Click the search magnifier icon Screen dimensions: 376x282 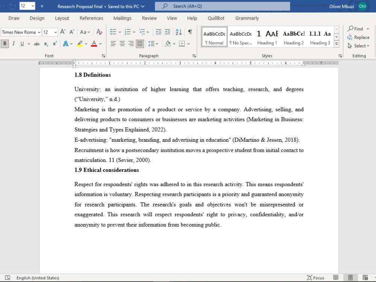(x=165, y=6)
